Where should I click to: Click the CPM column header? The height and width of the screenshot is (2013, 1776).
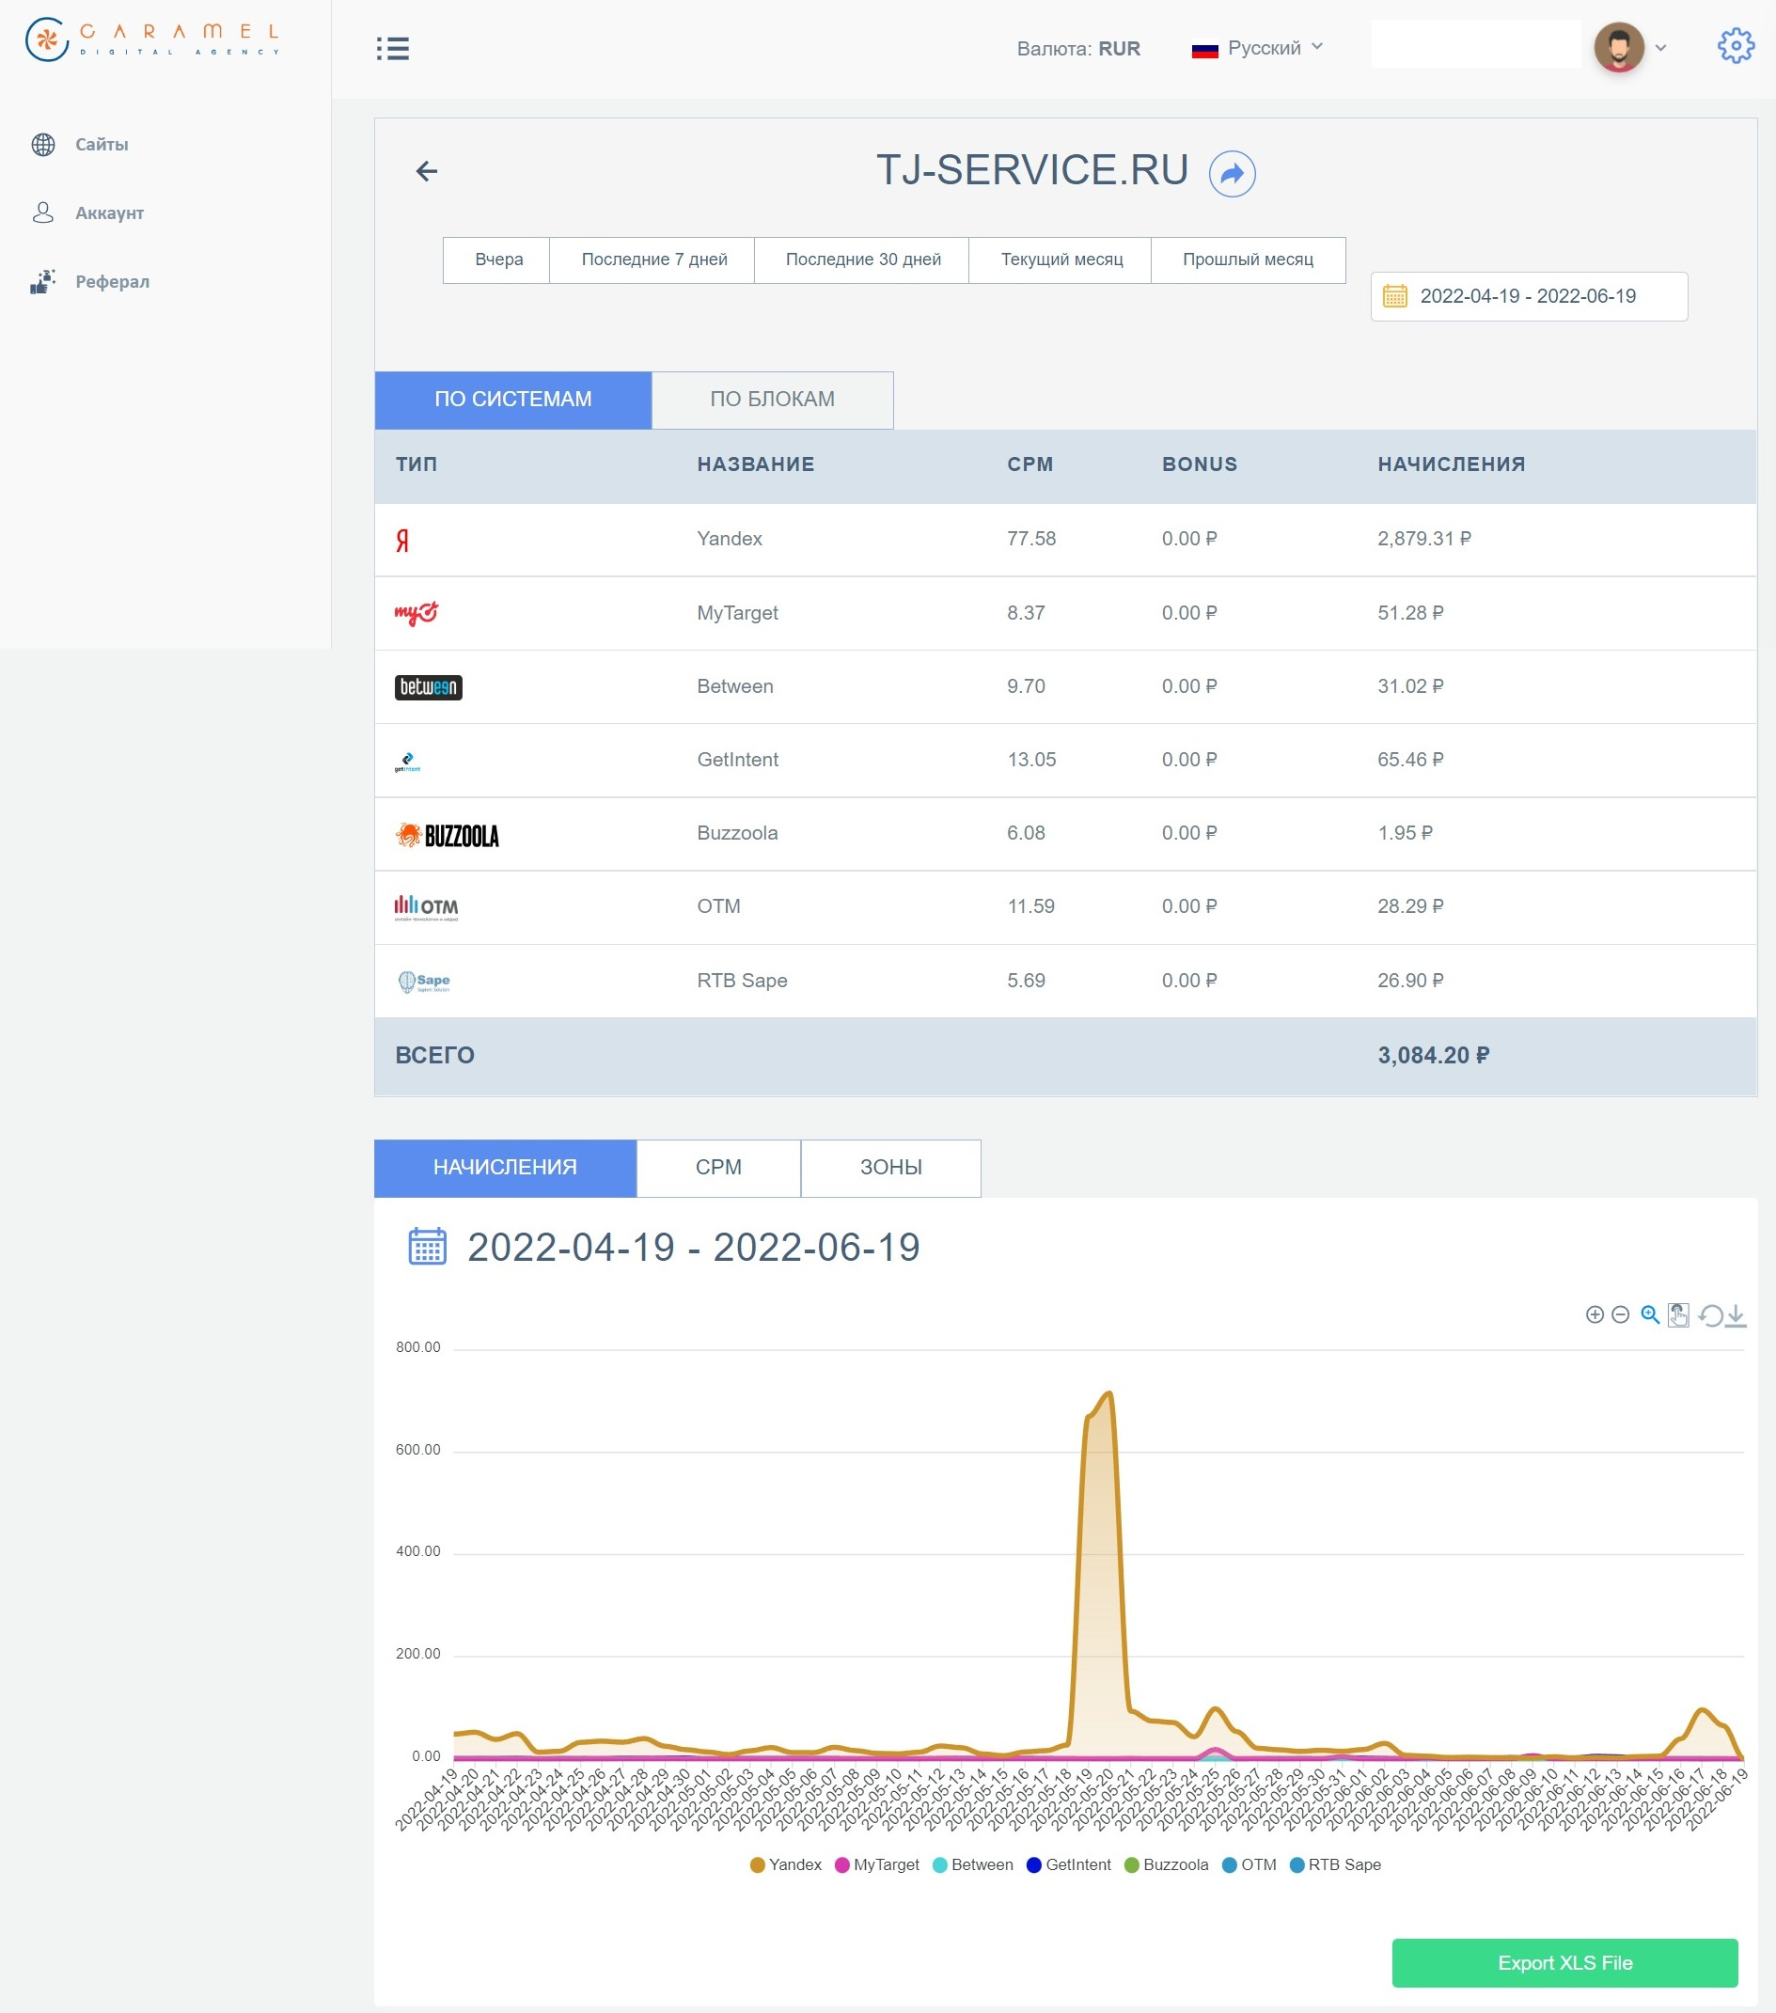coord(1029,464)
